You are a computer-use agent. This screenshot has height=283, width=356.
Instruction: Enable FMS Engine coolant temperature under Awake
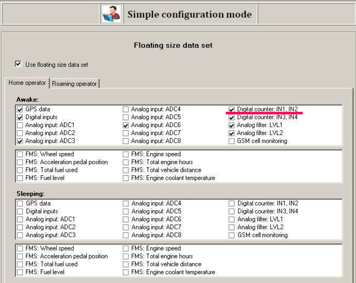(126, 178)
